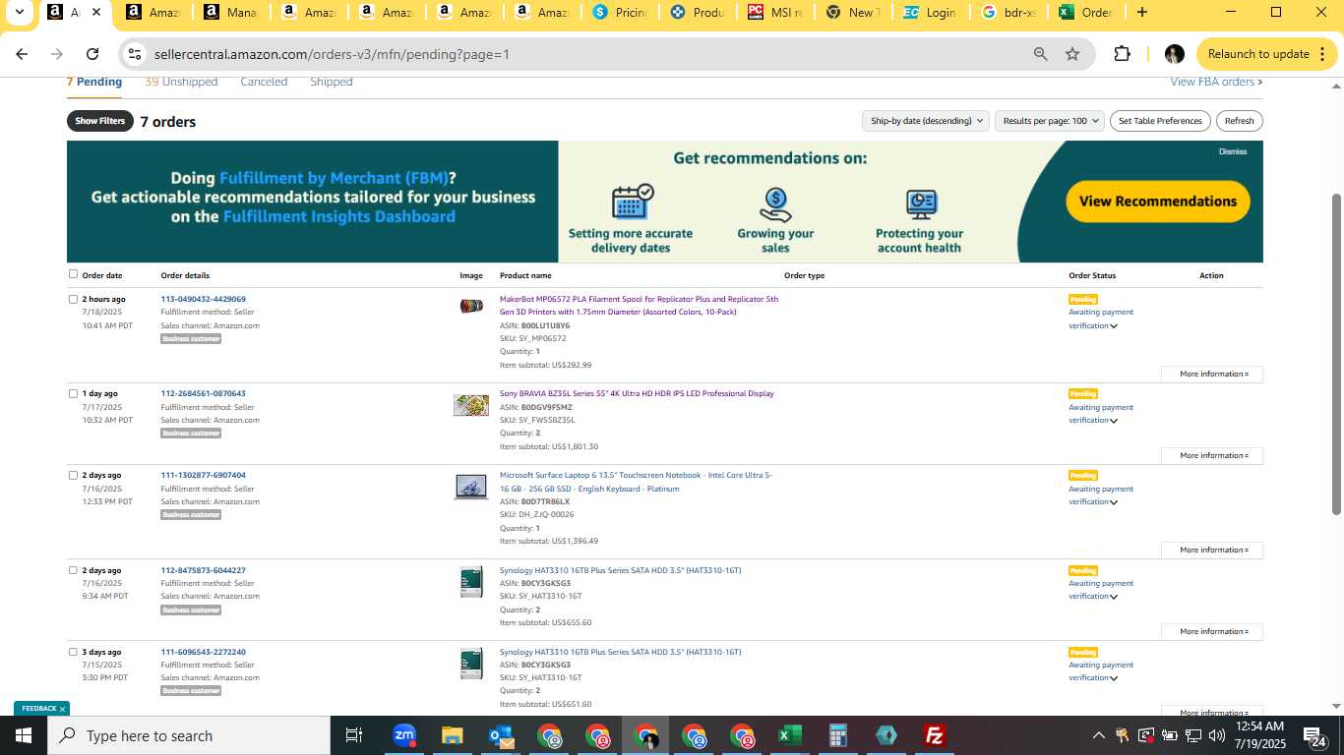
Task: Open the Chrome Extensions puzzle icon
Action: click(x=1122, y=54)
